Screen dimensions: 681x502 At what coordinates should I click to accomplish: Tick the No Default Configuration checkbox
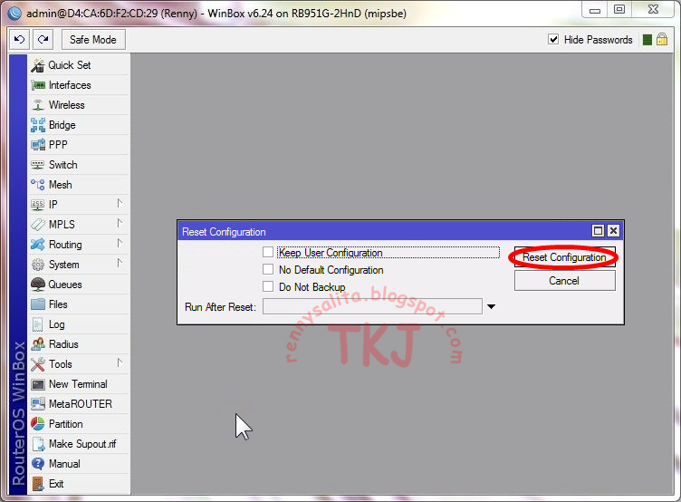[x=268, y=269]
